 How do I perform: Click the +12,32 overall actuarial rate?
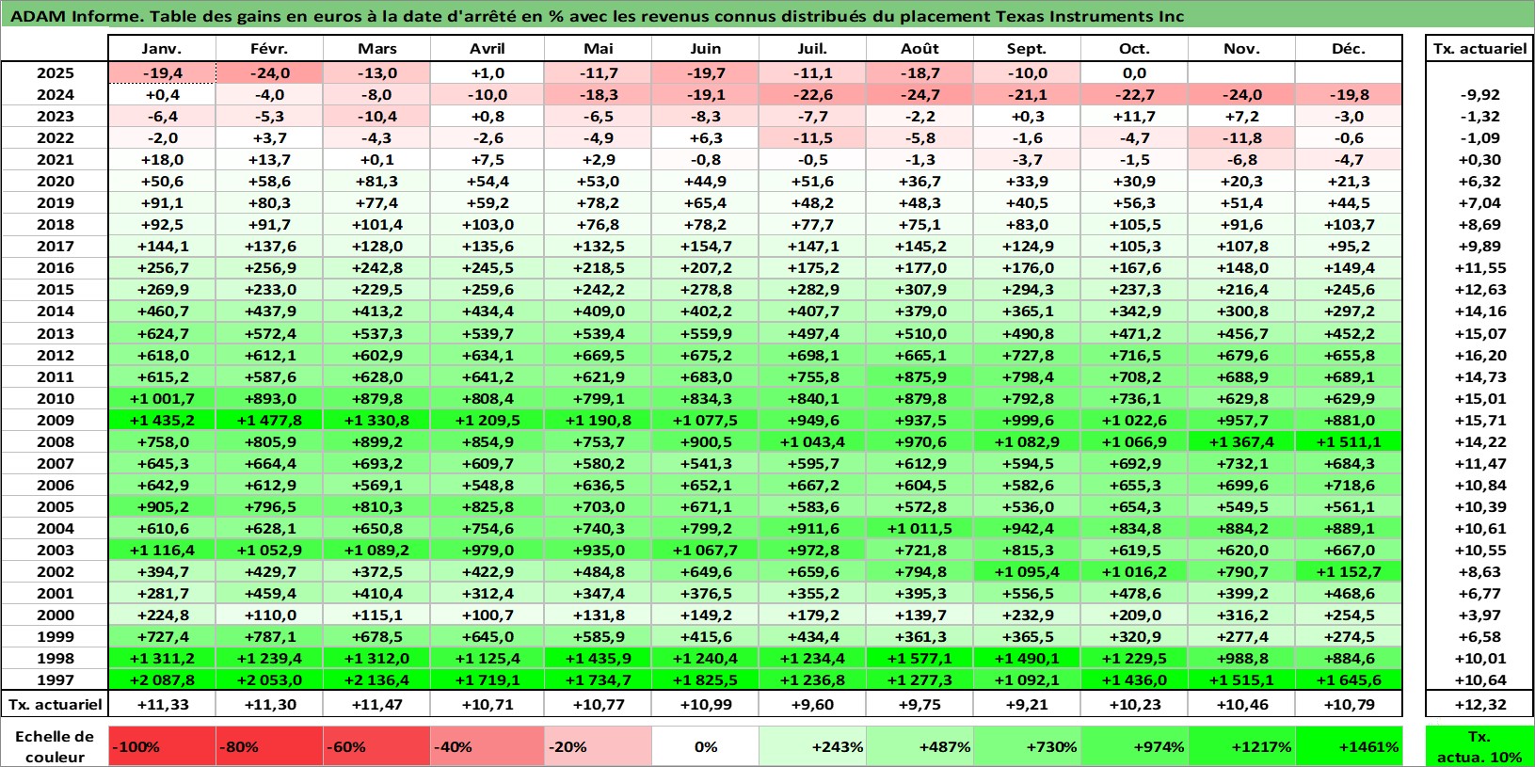click(x=1479, y=704)
